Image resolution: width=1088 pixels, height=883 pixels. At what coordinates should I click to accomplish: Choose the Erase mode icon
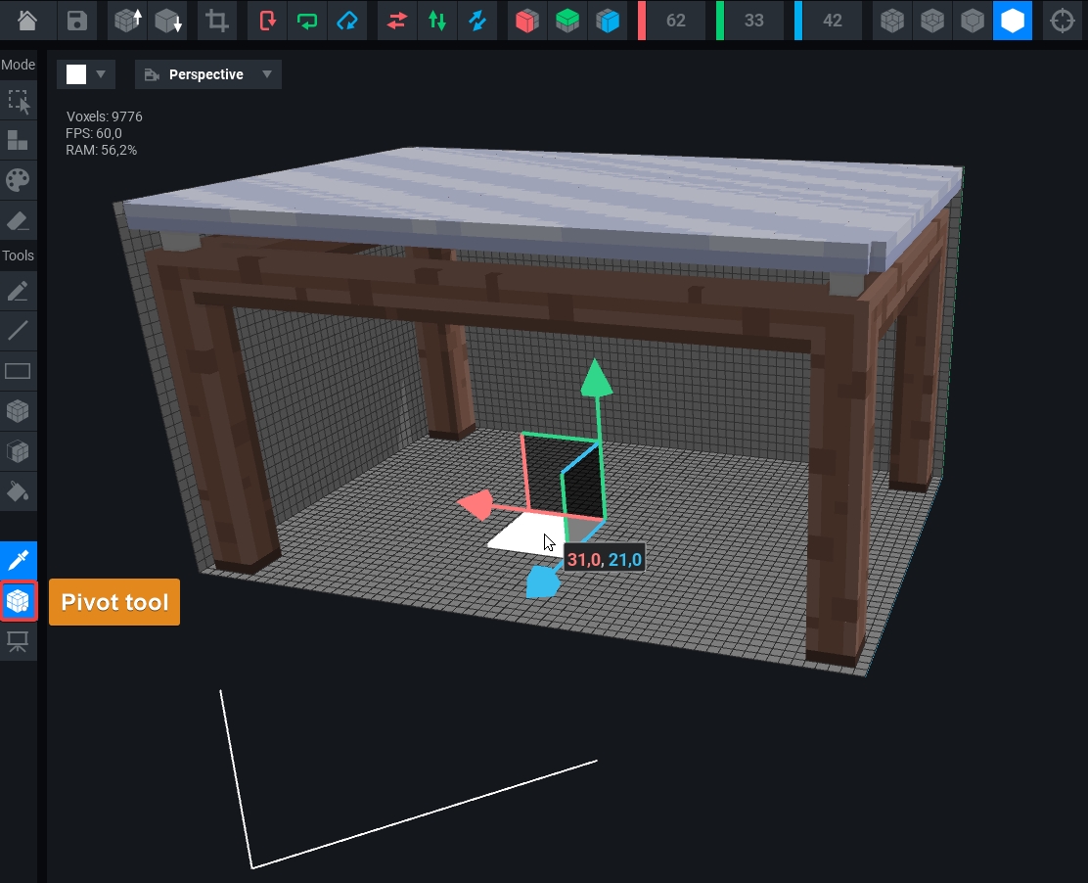pyautogui.click(x=18, y=220)
